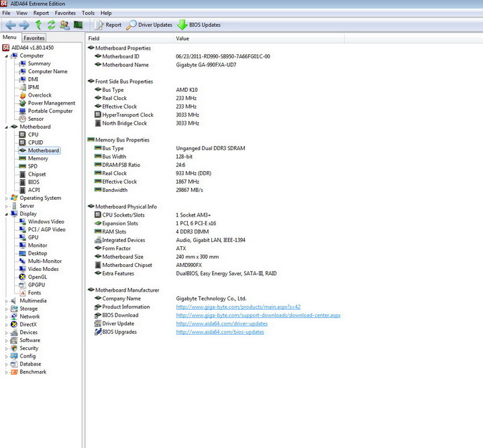The height and width of the screenshot is (448, 483).
Task: Open the File menu
Action: coord(6,13)
